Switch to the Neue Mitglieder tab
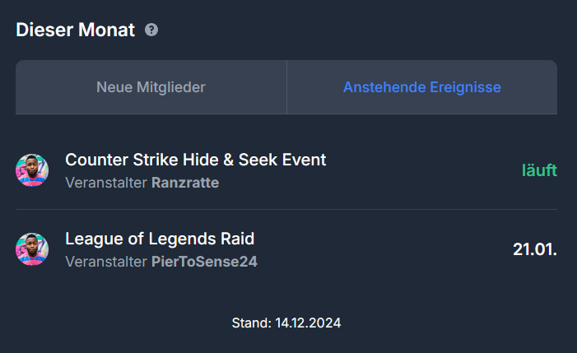Image resolution: width=577 pixels, height=353 pixels. click(x=151, y=87)
